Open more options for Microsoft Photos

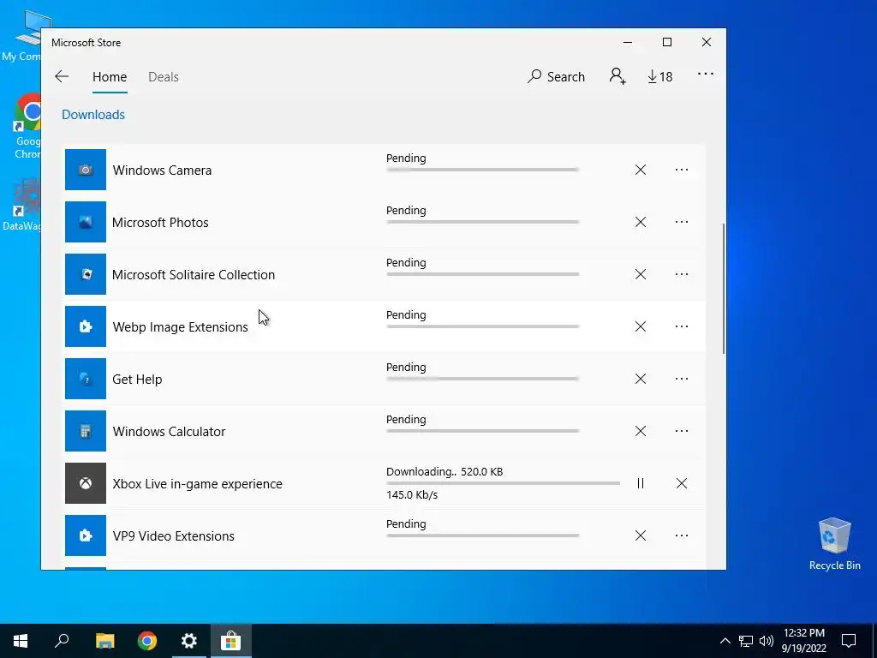coord(681,222)
